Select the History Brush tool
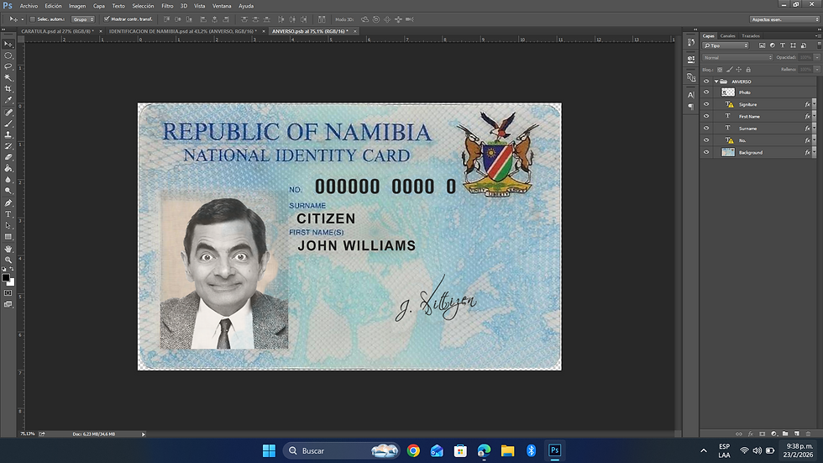823x463 pixels. pyautogui.click(x=8, y=146)
